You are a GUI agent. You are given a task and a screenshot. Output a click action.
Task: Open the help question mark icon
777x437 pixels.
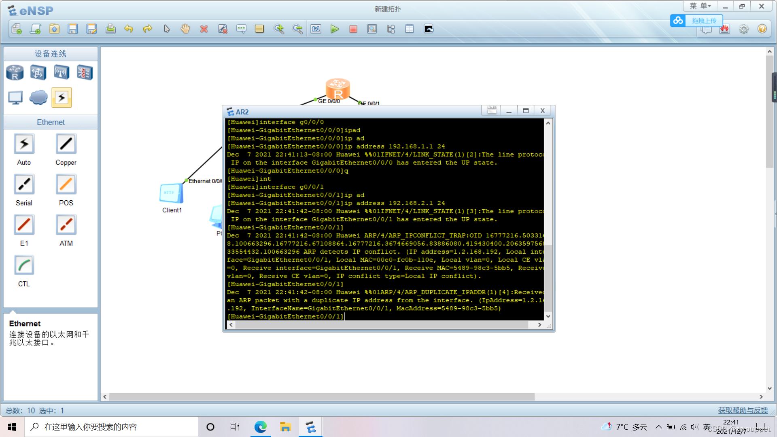click(x=762, y=29)
